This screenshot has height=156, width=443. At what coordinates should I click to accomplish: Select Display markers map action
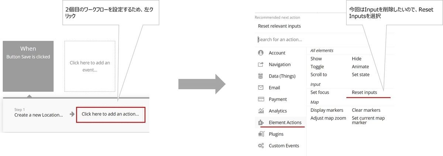327,110
